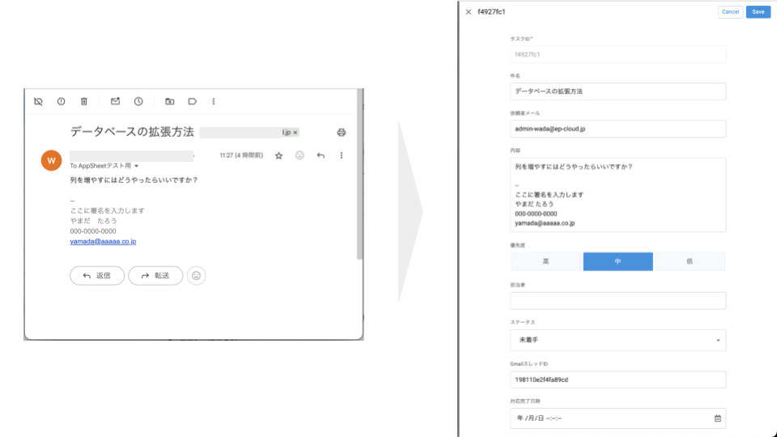This screenshot has width=777, height=437.
Task: Click reply arrow icon in message header
Action: [x=321, y=155]
